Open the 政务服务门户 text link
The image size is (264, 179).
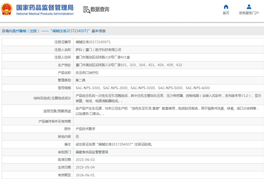[249, 13]
